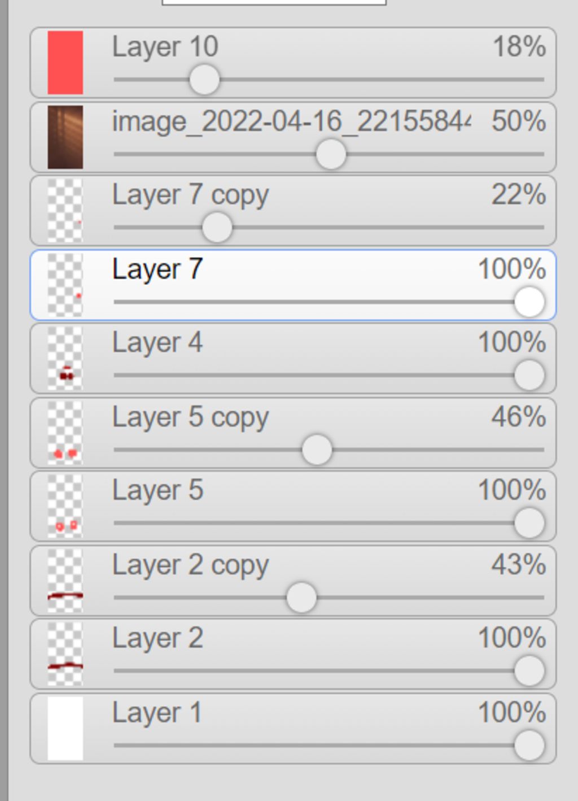Select the Layer 4 name label
This screenshot has height=801, width=578.
click(x=157, y=342)
